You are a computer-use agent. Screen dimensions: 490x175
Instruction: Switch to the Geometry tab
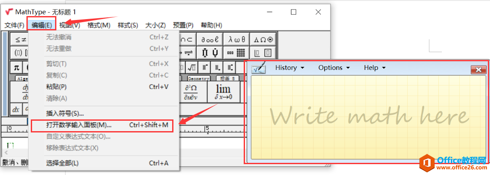(x=199, y=79)
